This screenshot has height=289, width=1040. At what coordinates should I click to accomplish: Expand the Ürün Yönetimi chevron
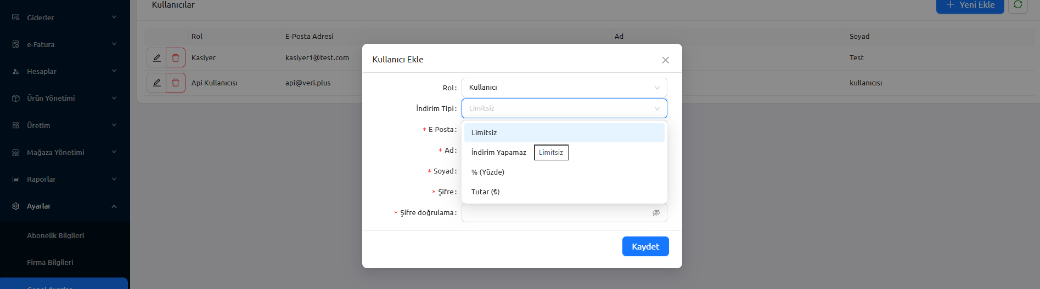coord(114,98)
